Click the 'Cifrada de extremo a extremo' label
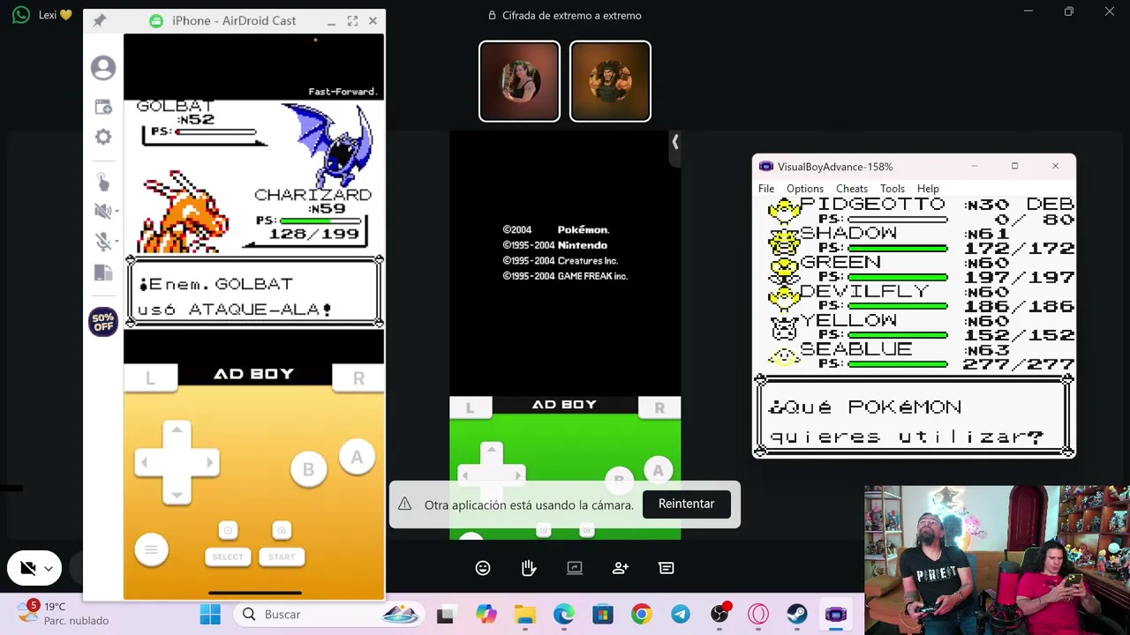 click(x=571, y=15)
